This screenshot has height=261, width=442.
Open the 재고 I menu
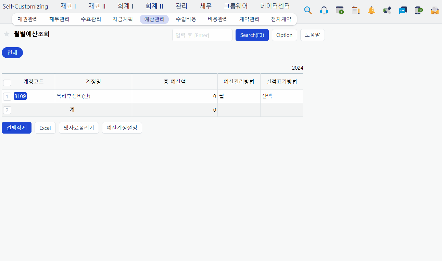(x=68, y=6)
